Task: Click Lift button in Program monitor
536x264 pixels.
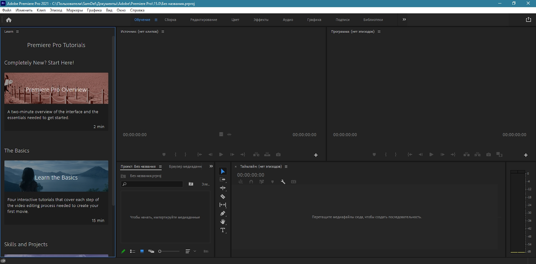Action: pos(466,155)
